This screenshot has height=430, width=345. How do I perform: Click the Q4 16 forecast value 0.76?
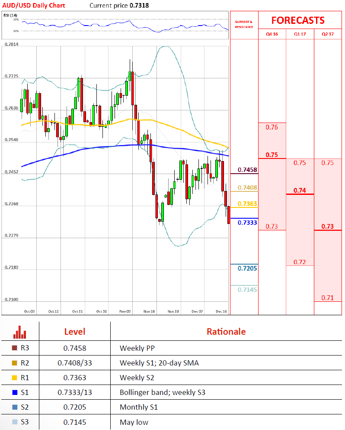272,127
